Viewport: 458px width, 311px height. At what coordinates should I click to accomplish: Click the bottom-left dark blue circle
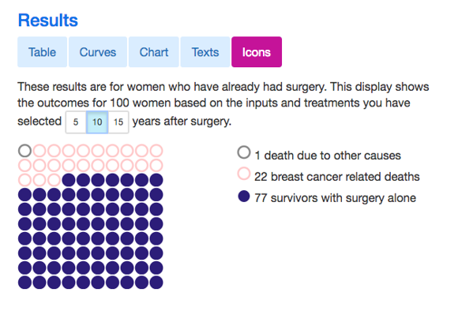click(x=24, y=283)
